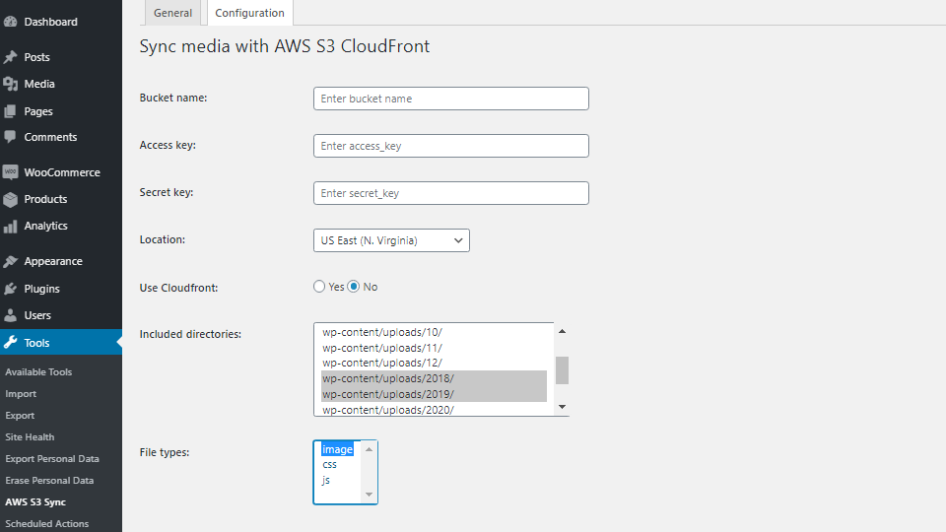Screen dimensions: 946x532
Task: Go to Available Tools submenu link
Action: [x=38, y=372]
